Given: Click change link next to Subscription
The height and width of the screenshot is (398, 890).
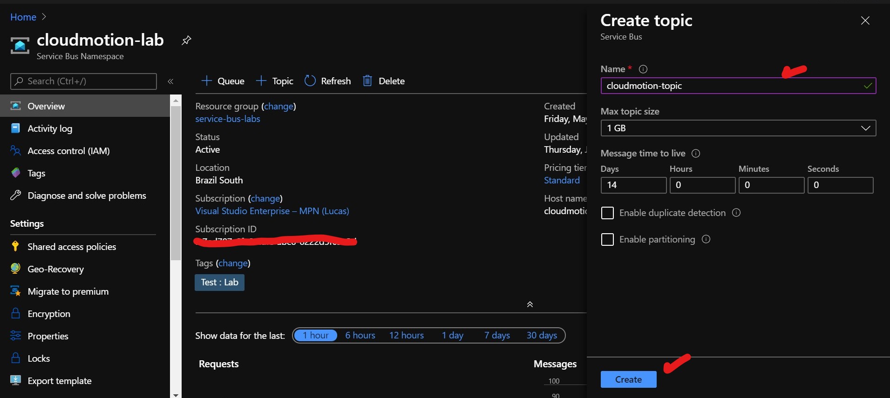Looking at the screenshot, I should pyautogui.click(x=265, y=198).
